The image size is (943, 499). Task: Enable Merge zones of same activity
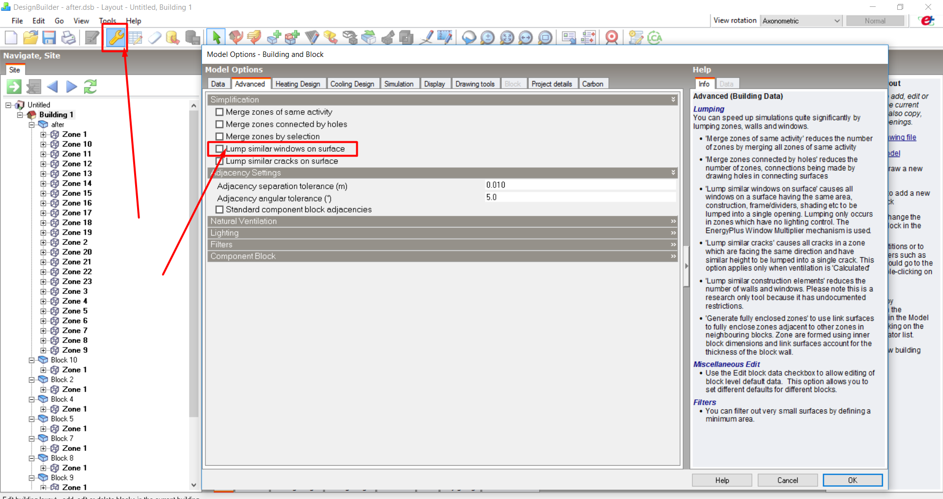pyautogui.click(x=220, y=112)
